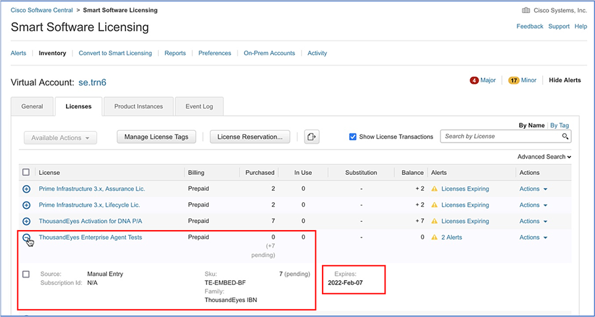595x317 pixels.
Task: Click the red Major alerts badge
Action: click(474, 80)
